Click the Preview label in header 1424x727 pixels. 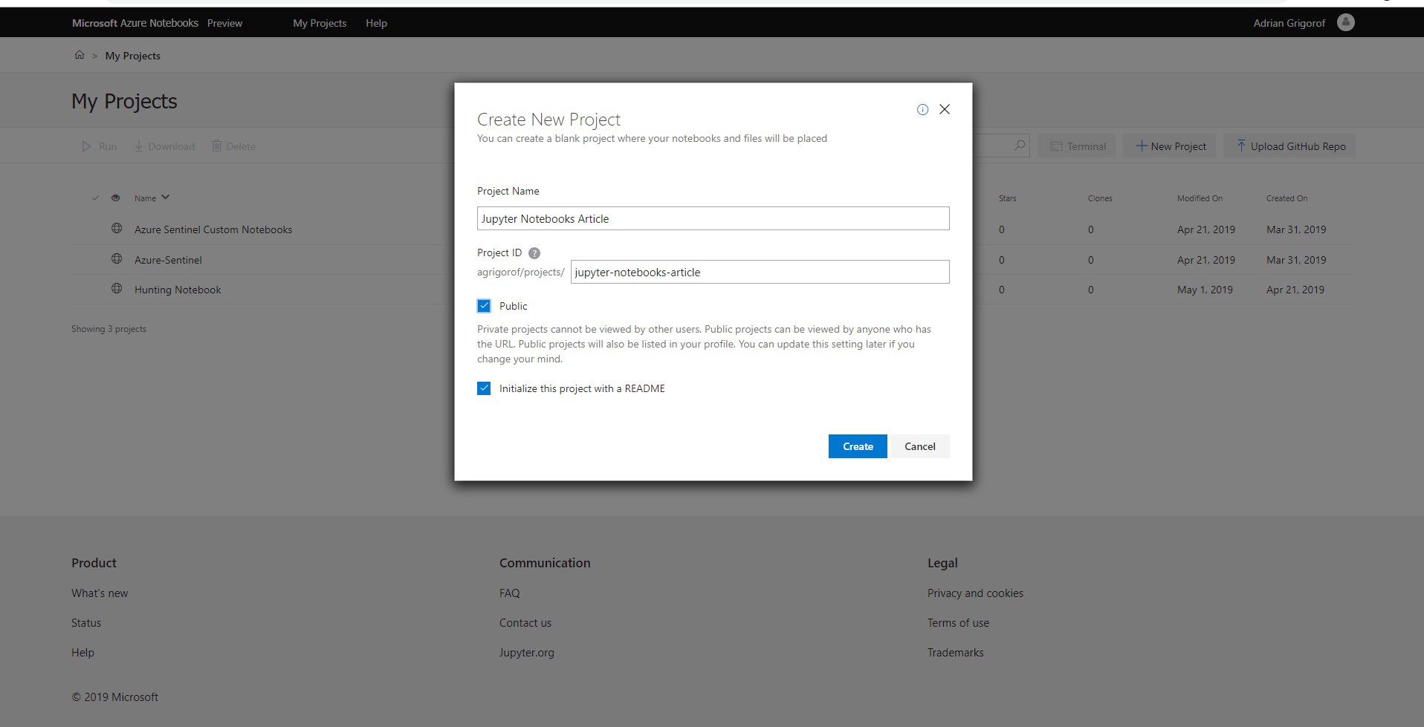(x=224, y=23)
